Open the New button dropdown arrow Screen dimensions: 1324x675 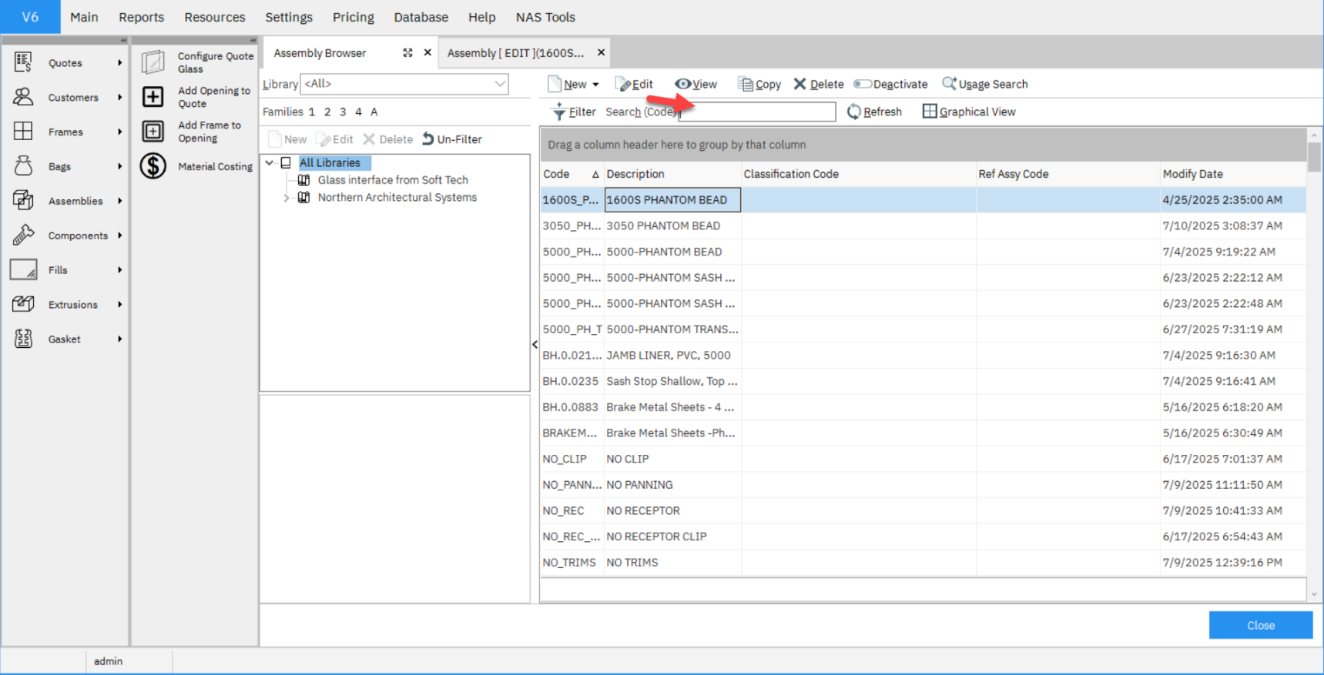[595, 85]
